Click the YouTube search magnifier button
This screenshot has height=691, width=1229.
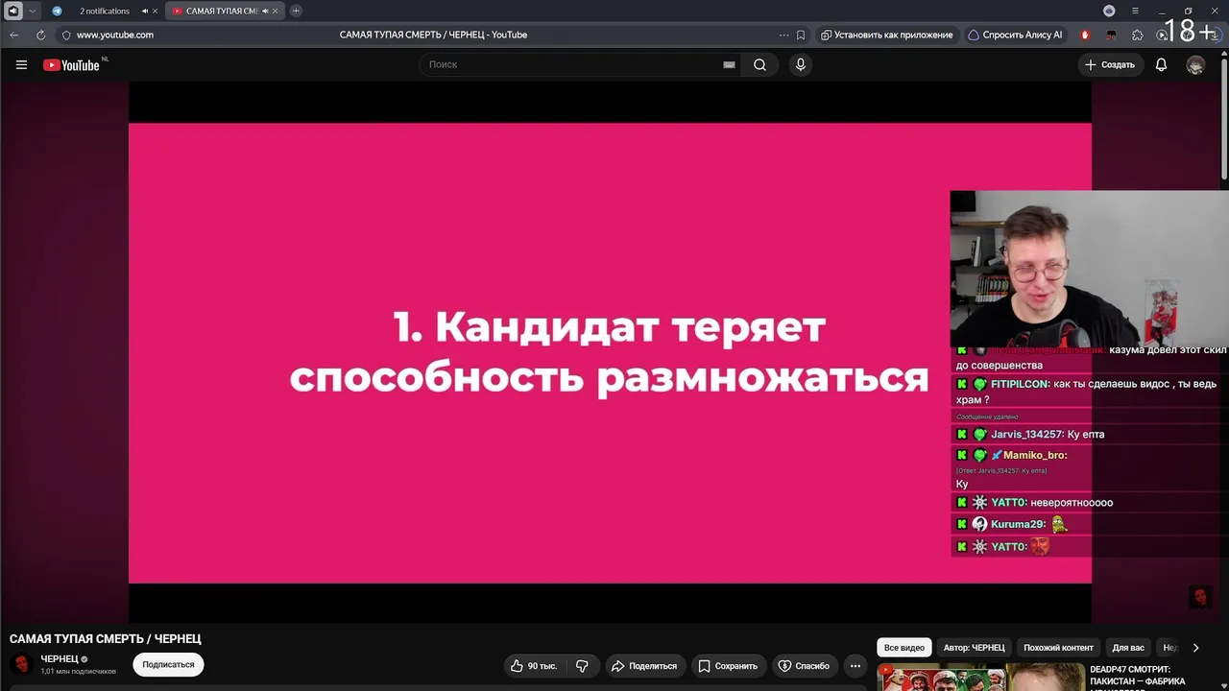point(759,64)
